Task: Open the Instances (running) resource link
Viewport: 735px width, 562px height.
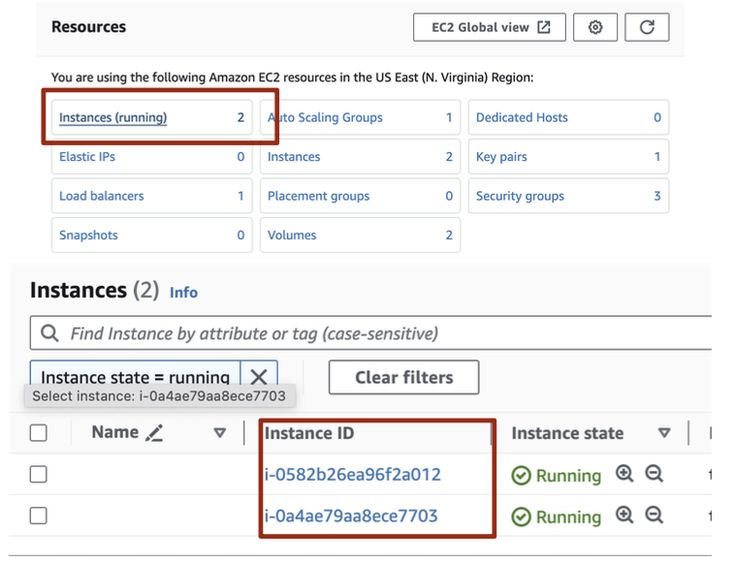Action: (x=112, y=118)
